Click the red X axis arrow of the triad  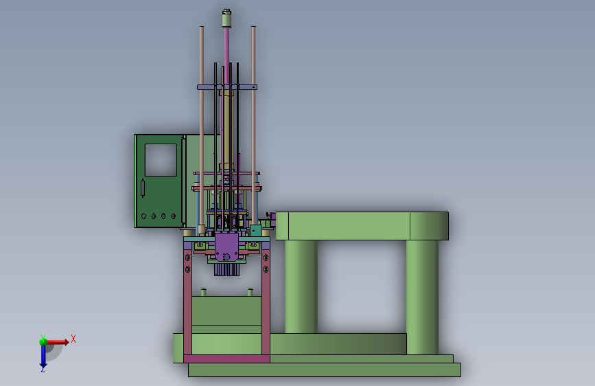57,342
